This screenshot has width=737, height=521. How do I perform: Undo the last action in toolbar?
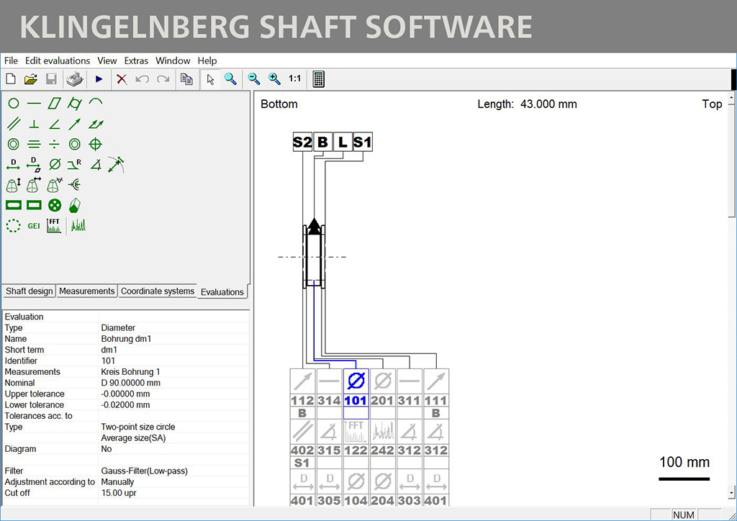click(x=142, y=79)
